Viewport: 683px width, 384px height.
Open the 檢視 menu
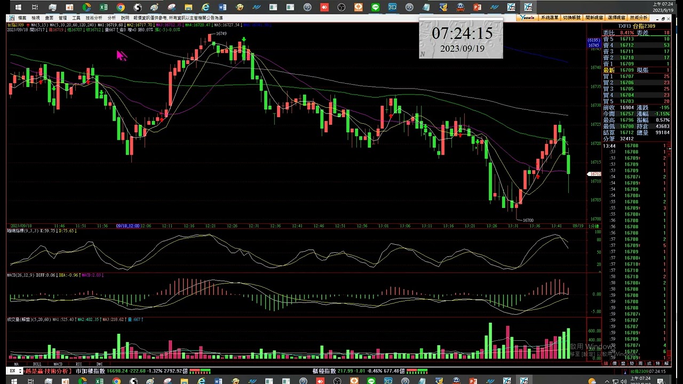35,18
